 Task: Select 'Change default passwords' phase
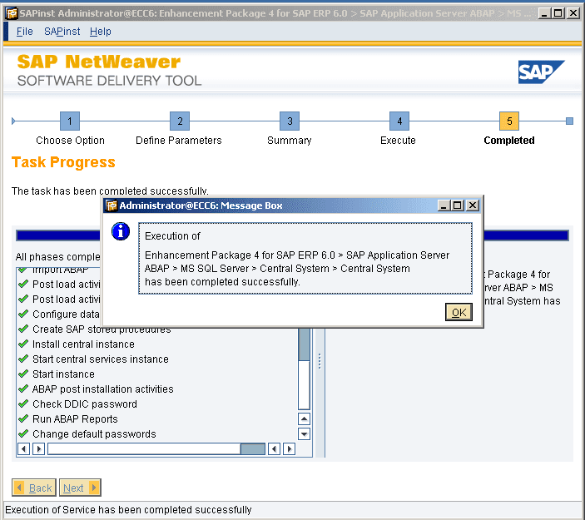[x=94, y=433]
